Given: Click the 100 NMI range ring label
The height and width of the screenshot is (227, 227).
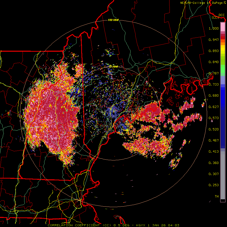Looking at the screenshot, I should (113, 20).
